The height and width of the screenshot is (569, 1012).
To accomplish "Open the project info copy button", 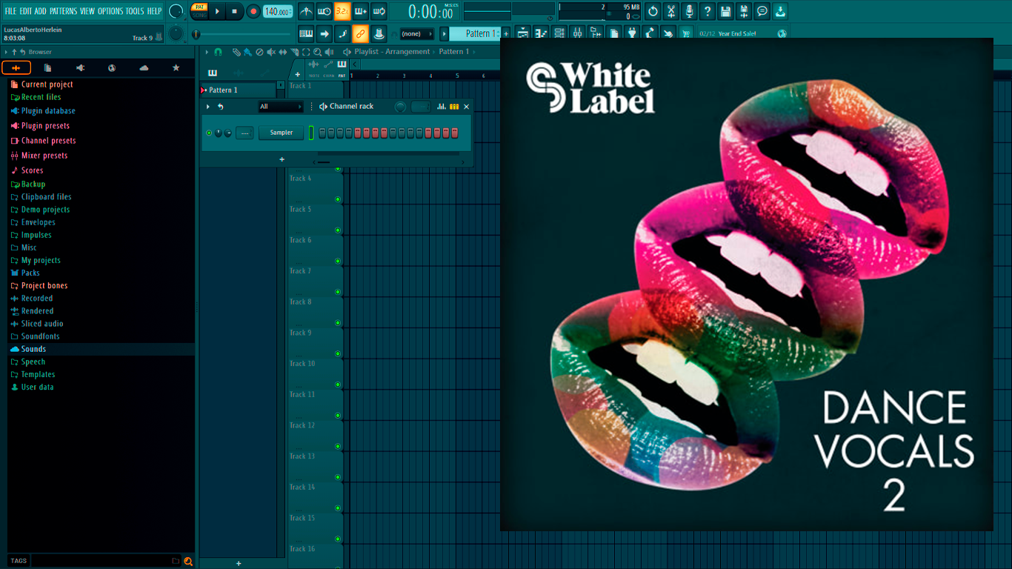I will [614, 33].
